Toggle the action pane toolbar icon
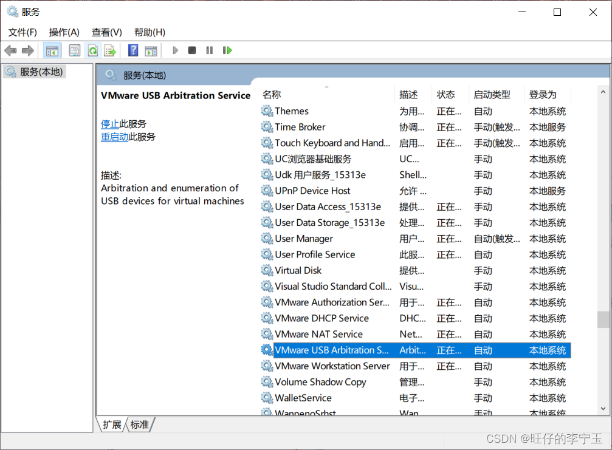612x450 pixels. click(x=151, y=50)
